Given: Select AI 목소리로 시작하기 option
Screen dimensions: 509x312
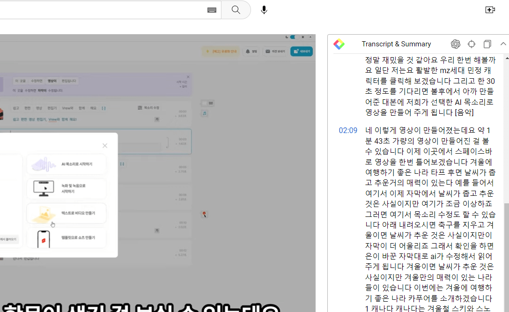Looking at the screenshot, I should click(x=66, y=164).
